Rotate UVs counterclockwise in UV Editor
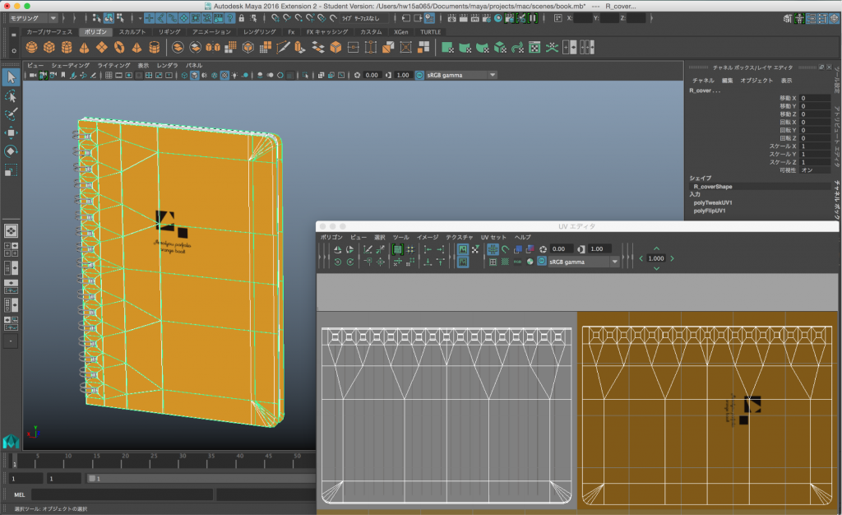The image size is (842, 515). point(337,262)
